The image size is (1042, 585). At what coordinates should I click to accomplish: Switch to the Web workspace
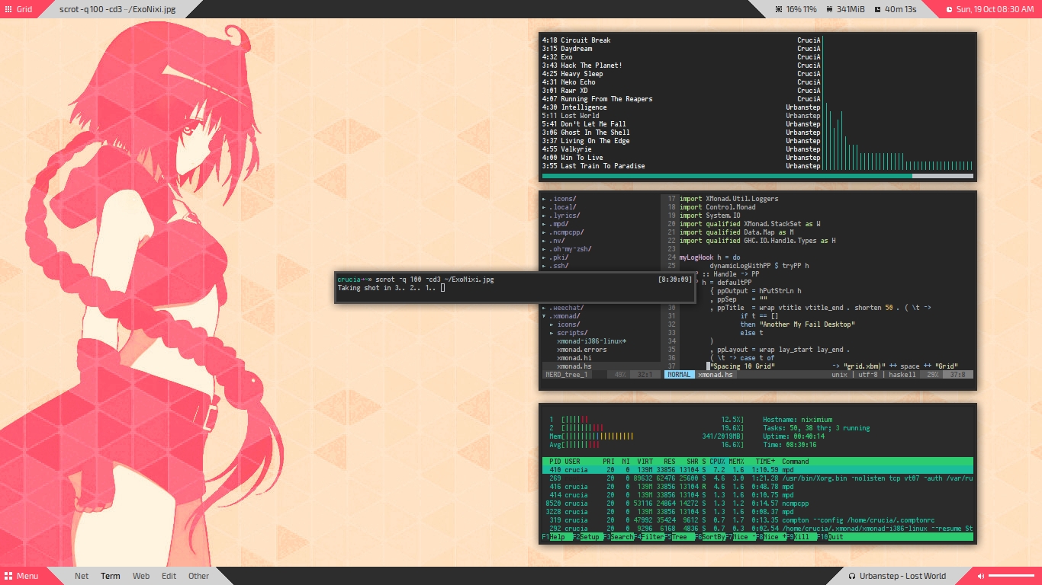(141, 576)
